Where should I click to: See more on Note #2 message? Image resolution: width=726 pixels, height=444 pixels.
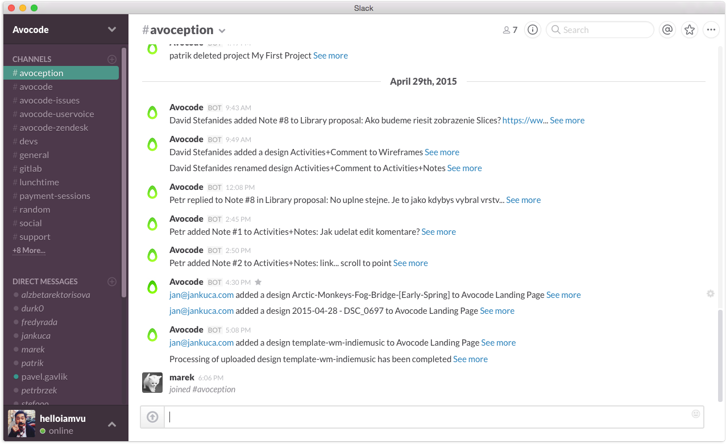pyautogui.click(x=410, y=263)
